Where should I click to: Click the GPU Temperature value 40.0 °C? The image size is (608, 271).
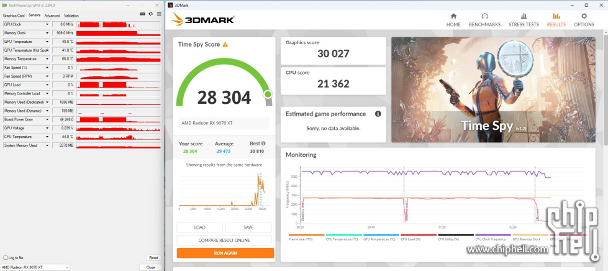pyautogui.click(x=68, y=42)
